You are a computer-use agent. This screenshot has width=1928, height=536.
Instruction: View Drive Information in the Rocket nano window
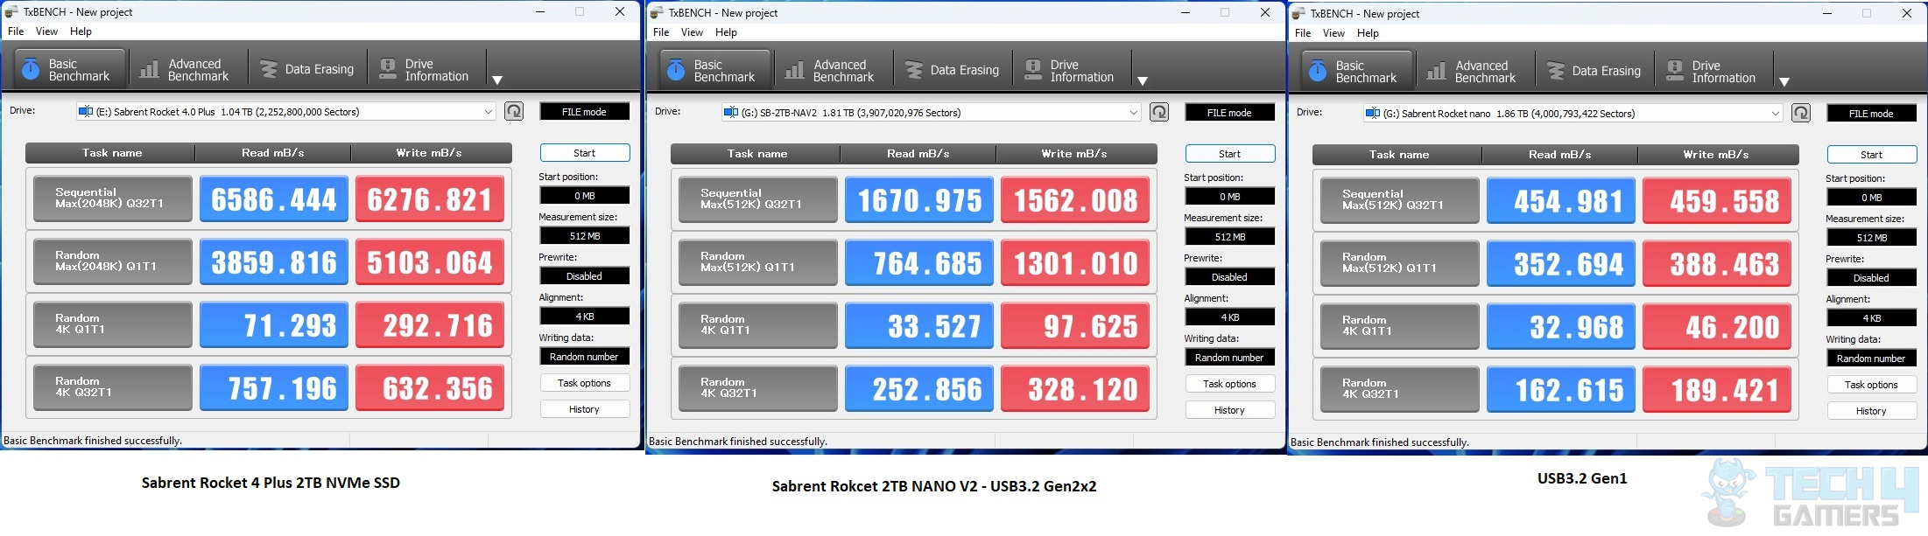point(1712,71)
